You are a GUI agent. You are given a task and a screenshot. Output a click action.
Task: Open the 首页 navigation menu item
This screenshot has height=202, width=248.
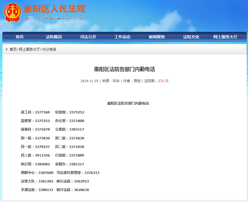click(20, 37)
